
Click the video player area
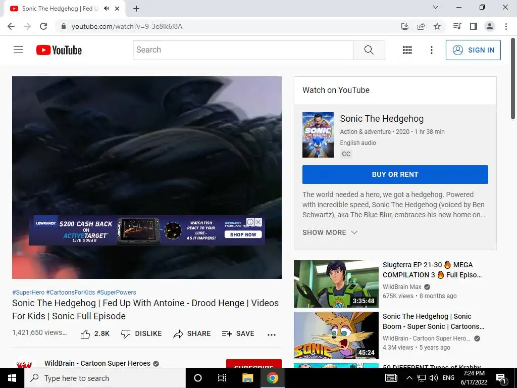coord(147,177)
